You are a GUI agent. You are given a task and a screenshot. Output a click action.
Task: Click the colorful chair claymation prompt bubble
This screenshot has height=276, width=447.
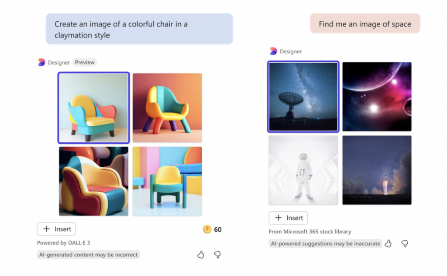pos(139,29)
